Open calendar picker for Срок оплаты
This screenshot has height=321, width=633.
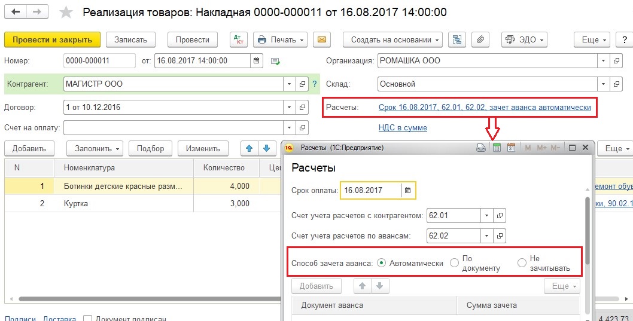point(407,190)
